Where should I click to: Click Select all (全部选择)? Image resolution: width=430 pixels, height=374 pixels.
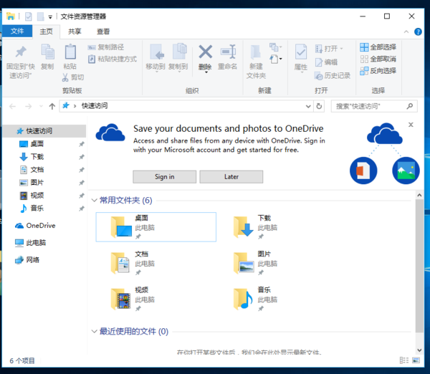coord(378,47)
